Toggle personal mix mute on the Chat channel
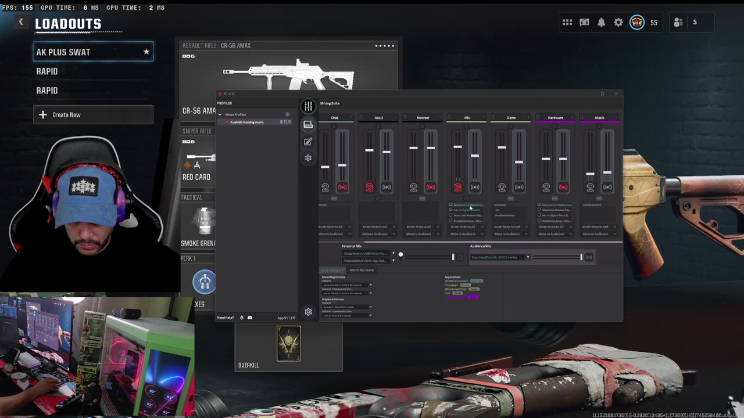The width and height of the screenshot is (744, 418). 325,187
